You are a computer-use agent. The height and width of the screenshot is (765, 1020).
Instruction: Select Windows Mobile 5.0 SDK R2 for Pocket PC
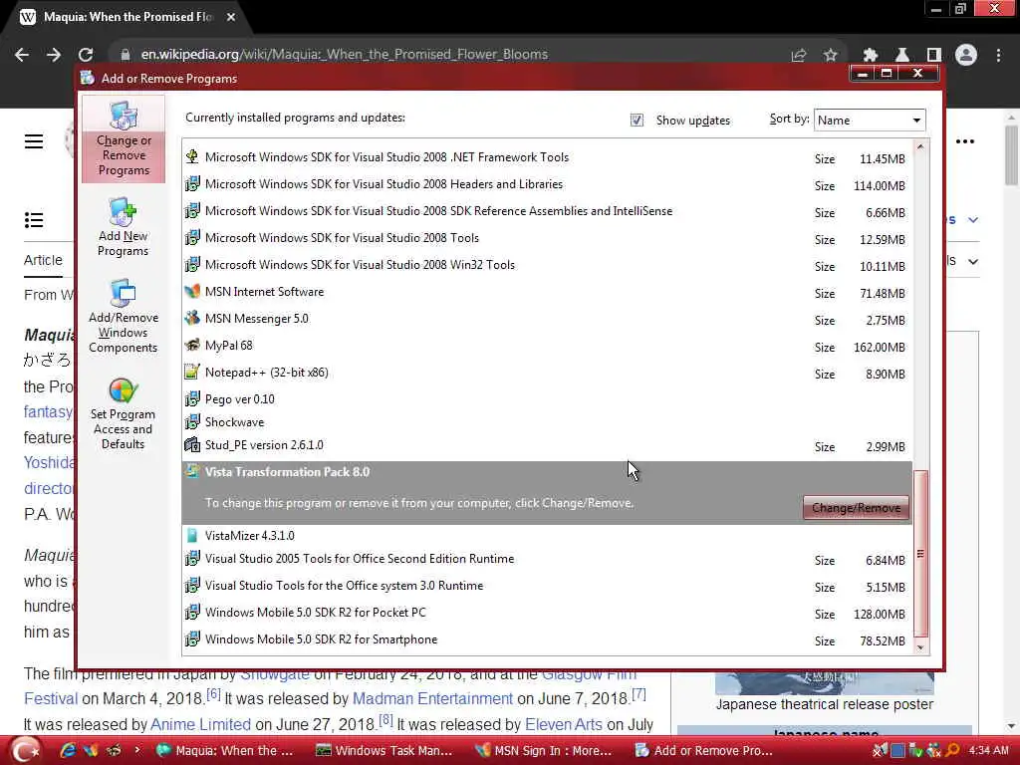547,613
